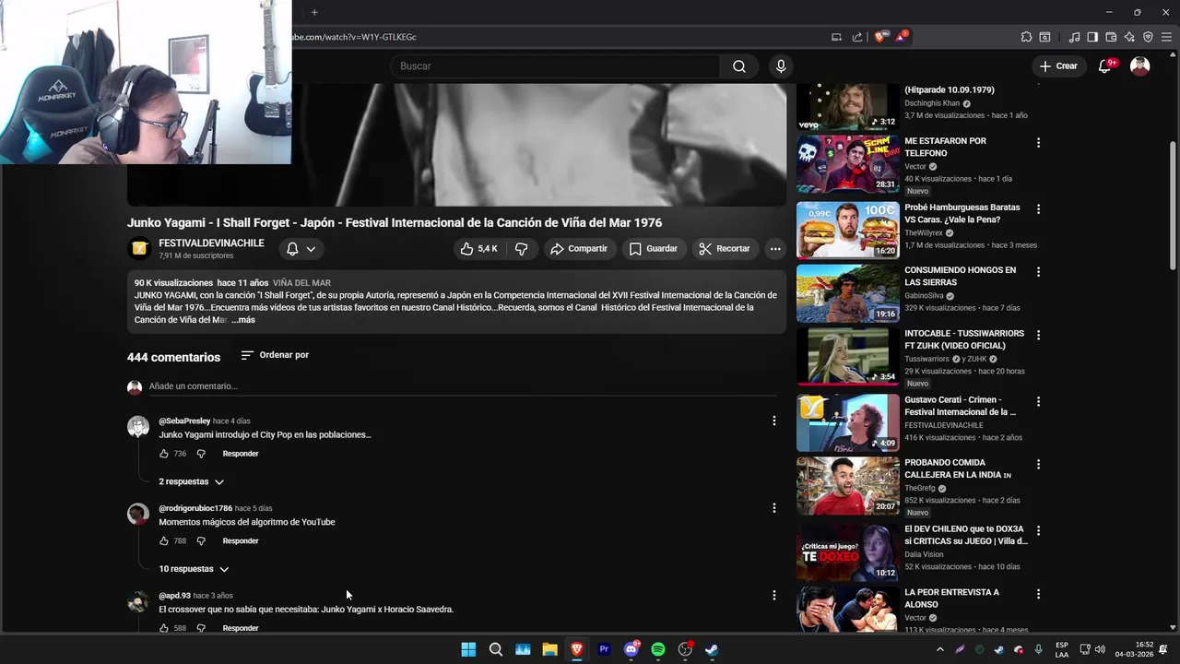
Task: Open a new browser tab
Action: (x=314, y=12)
